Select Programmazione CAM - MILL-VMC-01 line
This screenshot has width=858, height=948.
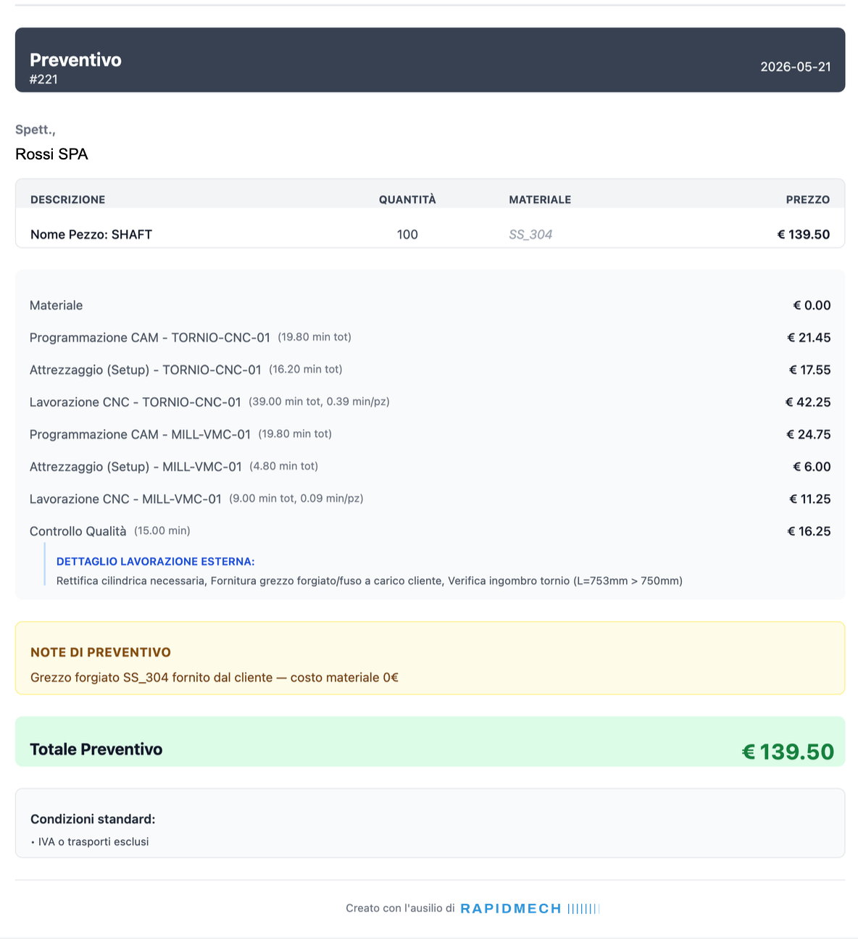tap(140, 435)
